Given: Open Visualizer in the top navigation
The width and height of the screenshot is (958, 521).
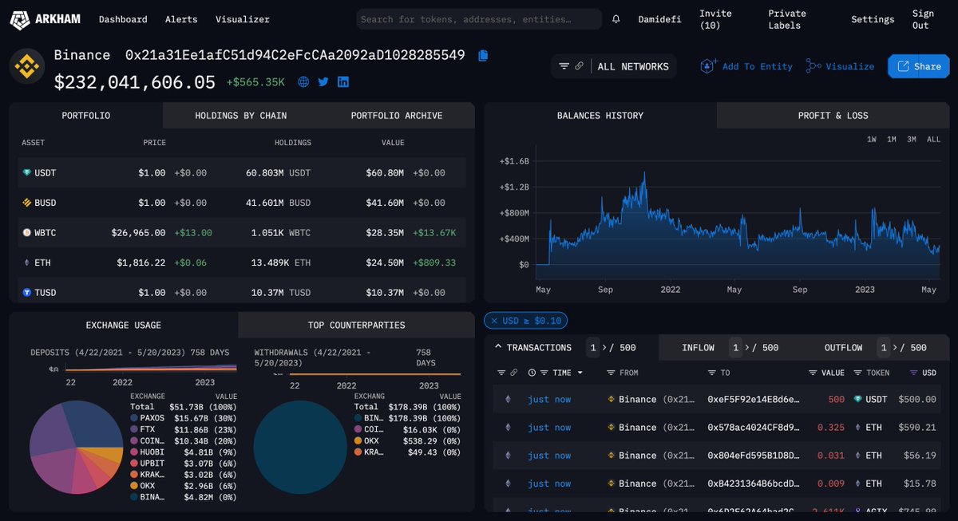Looking at the screenshot, I should coord(242,19).
